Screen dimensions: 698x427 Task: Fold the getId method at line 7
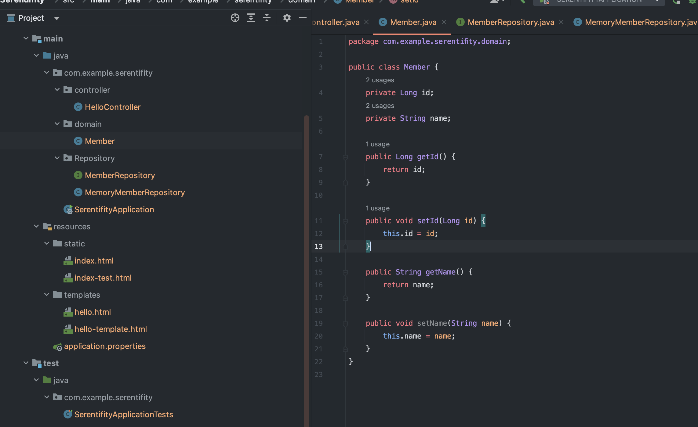[345, 157]
